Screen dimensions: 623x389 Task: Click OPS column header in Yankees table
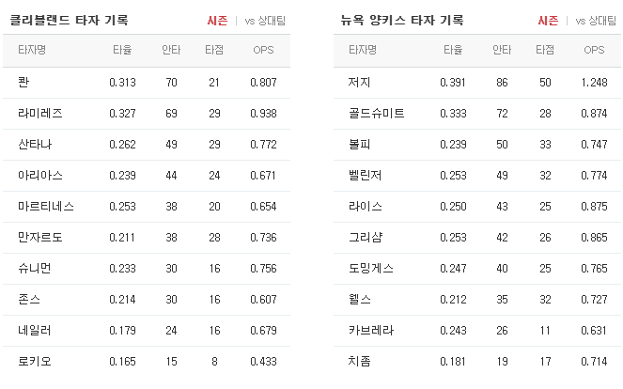pyautogui.click(x=594, y=50)
